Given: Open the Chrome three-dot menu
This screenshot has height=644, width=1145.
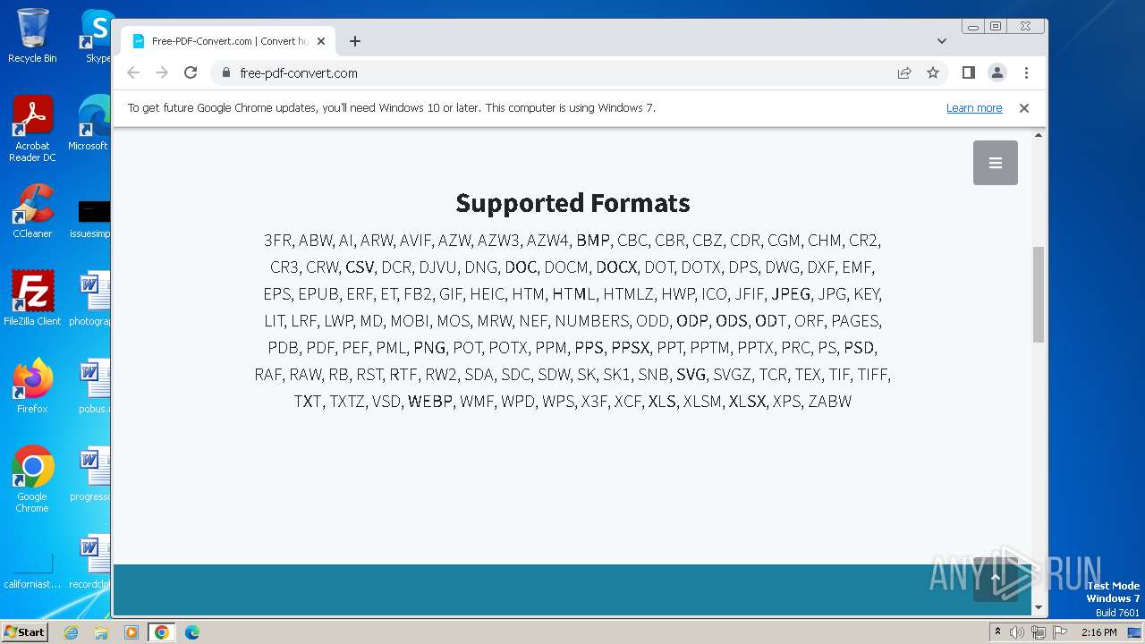Looking at the screenshot, I should (1026, 72).
